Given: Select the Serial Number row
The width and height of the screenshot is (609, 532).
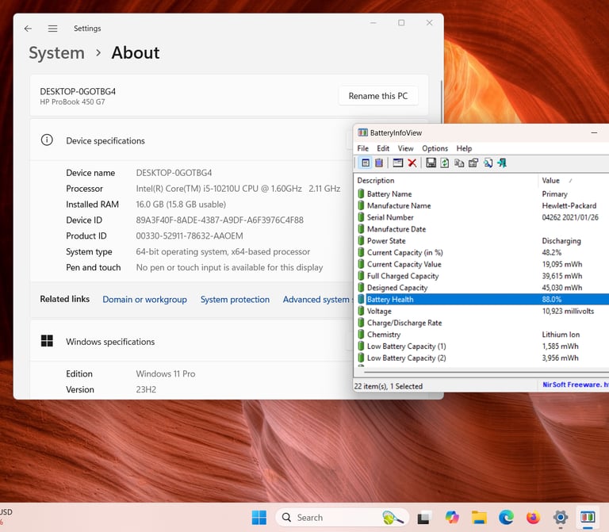Looking at the screenshot, I should click(481, 217).
